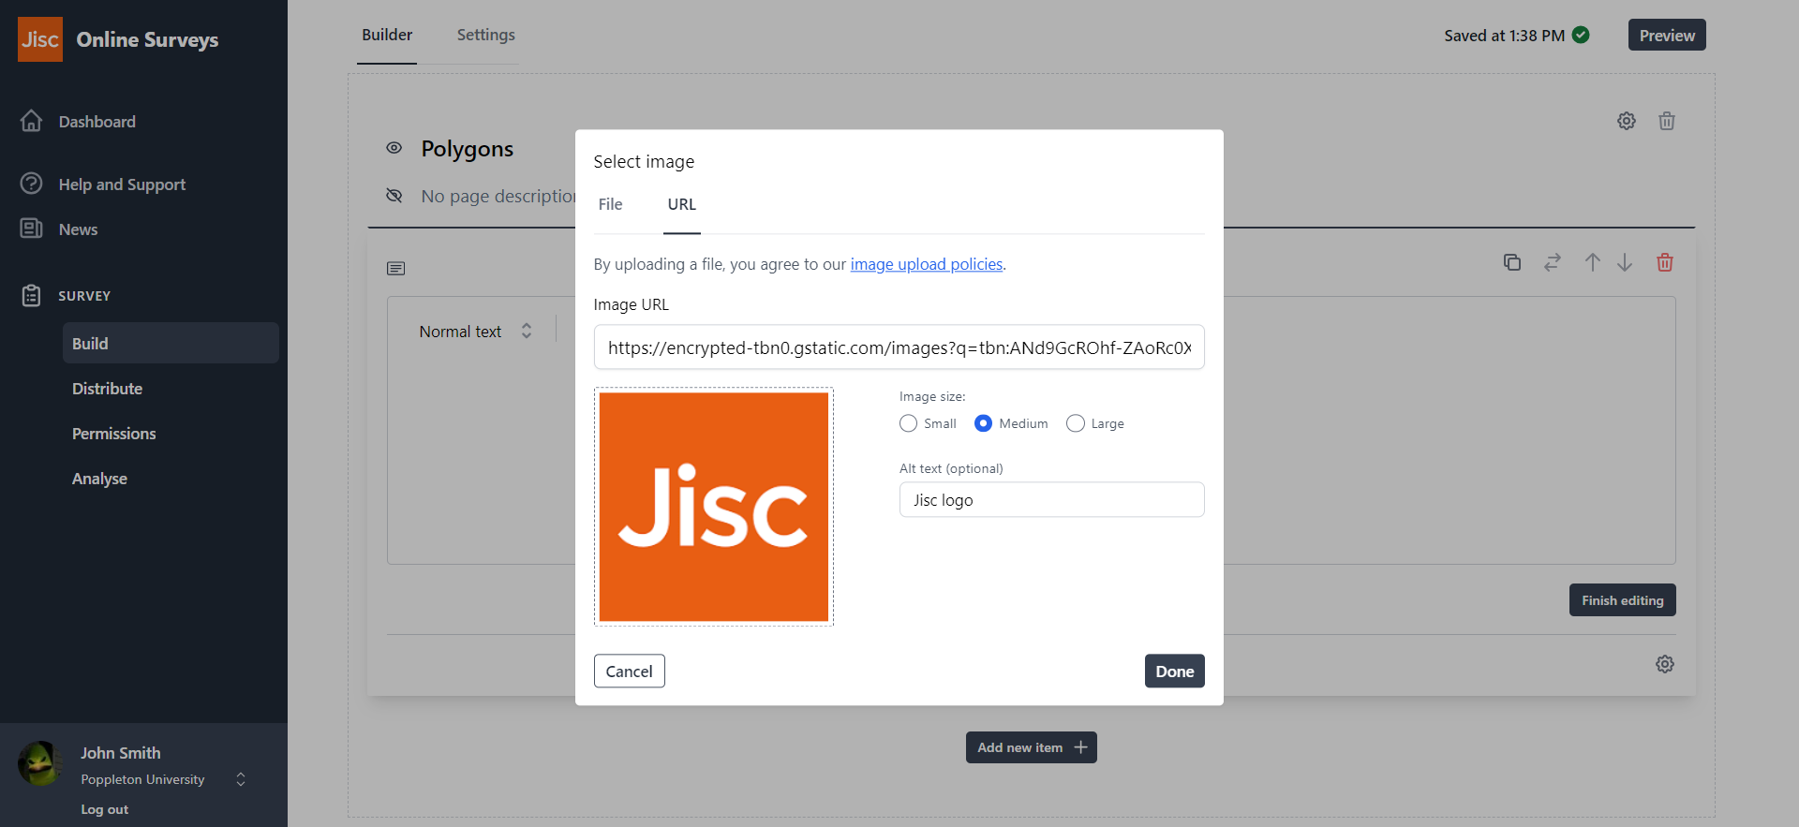This screenshot has width=1799, height=827.
Task: Click John Smith's avatar image
Action: (x=40, y=763)
